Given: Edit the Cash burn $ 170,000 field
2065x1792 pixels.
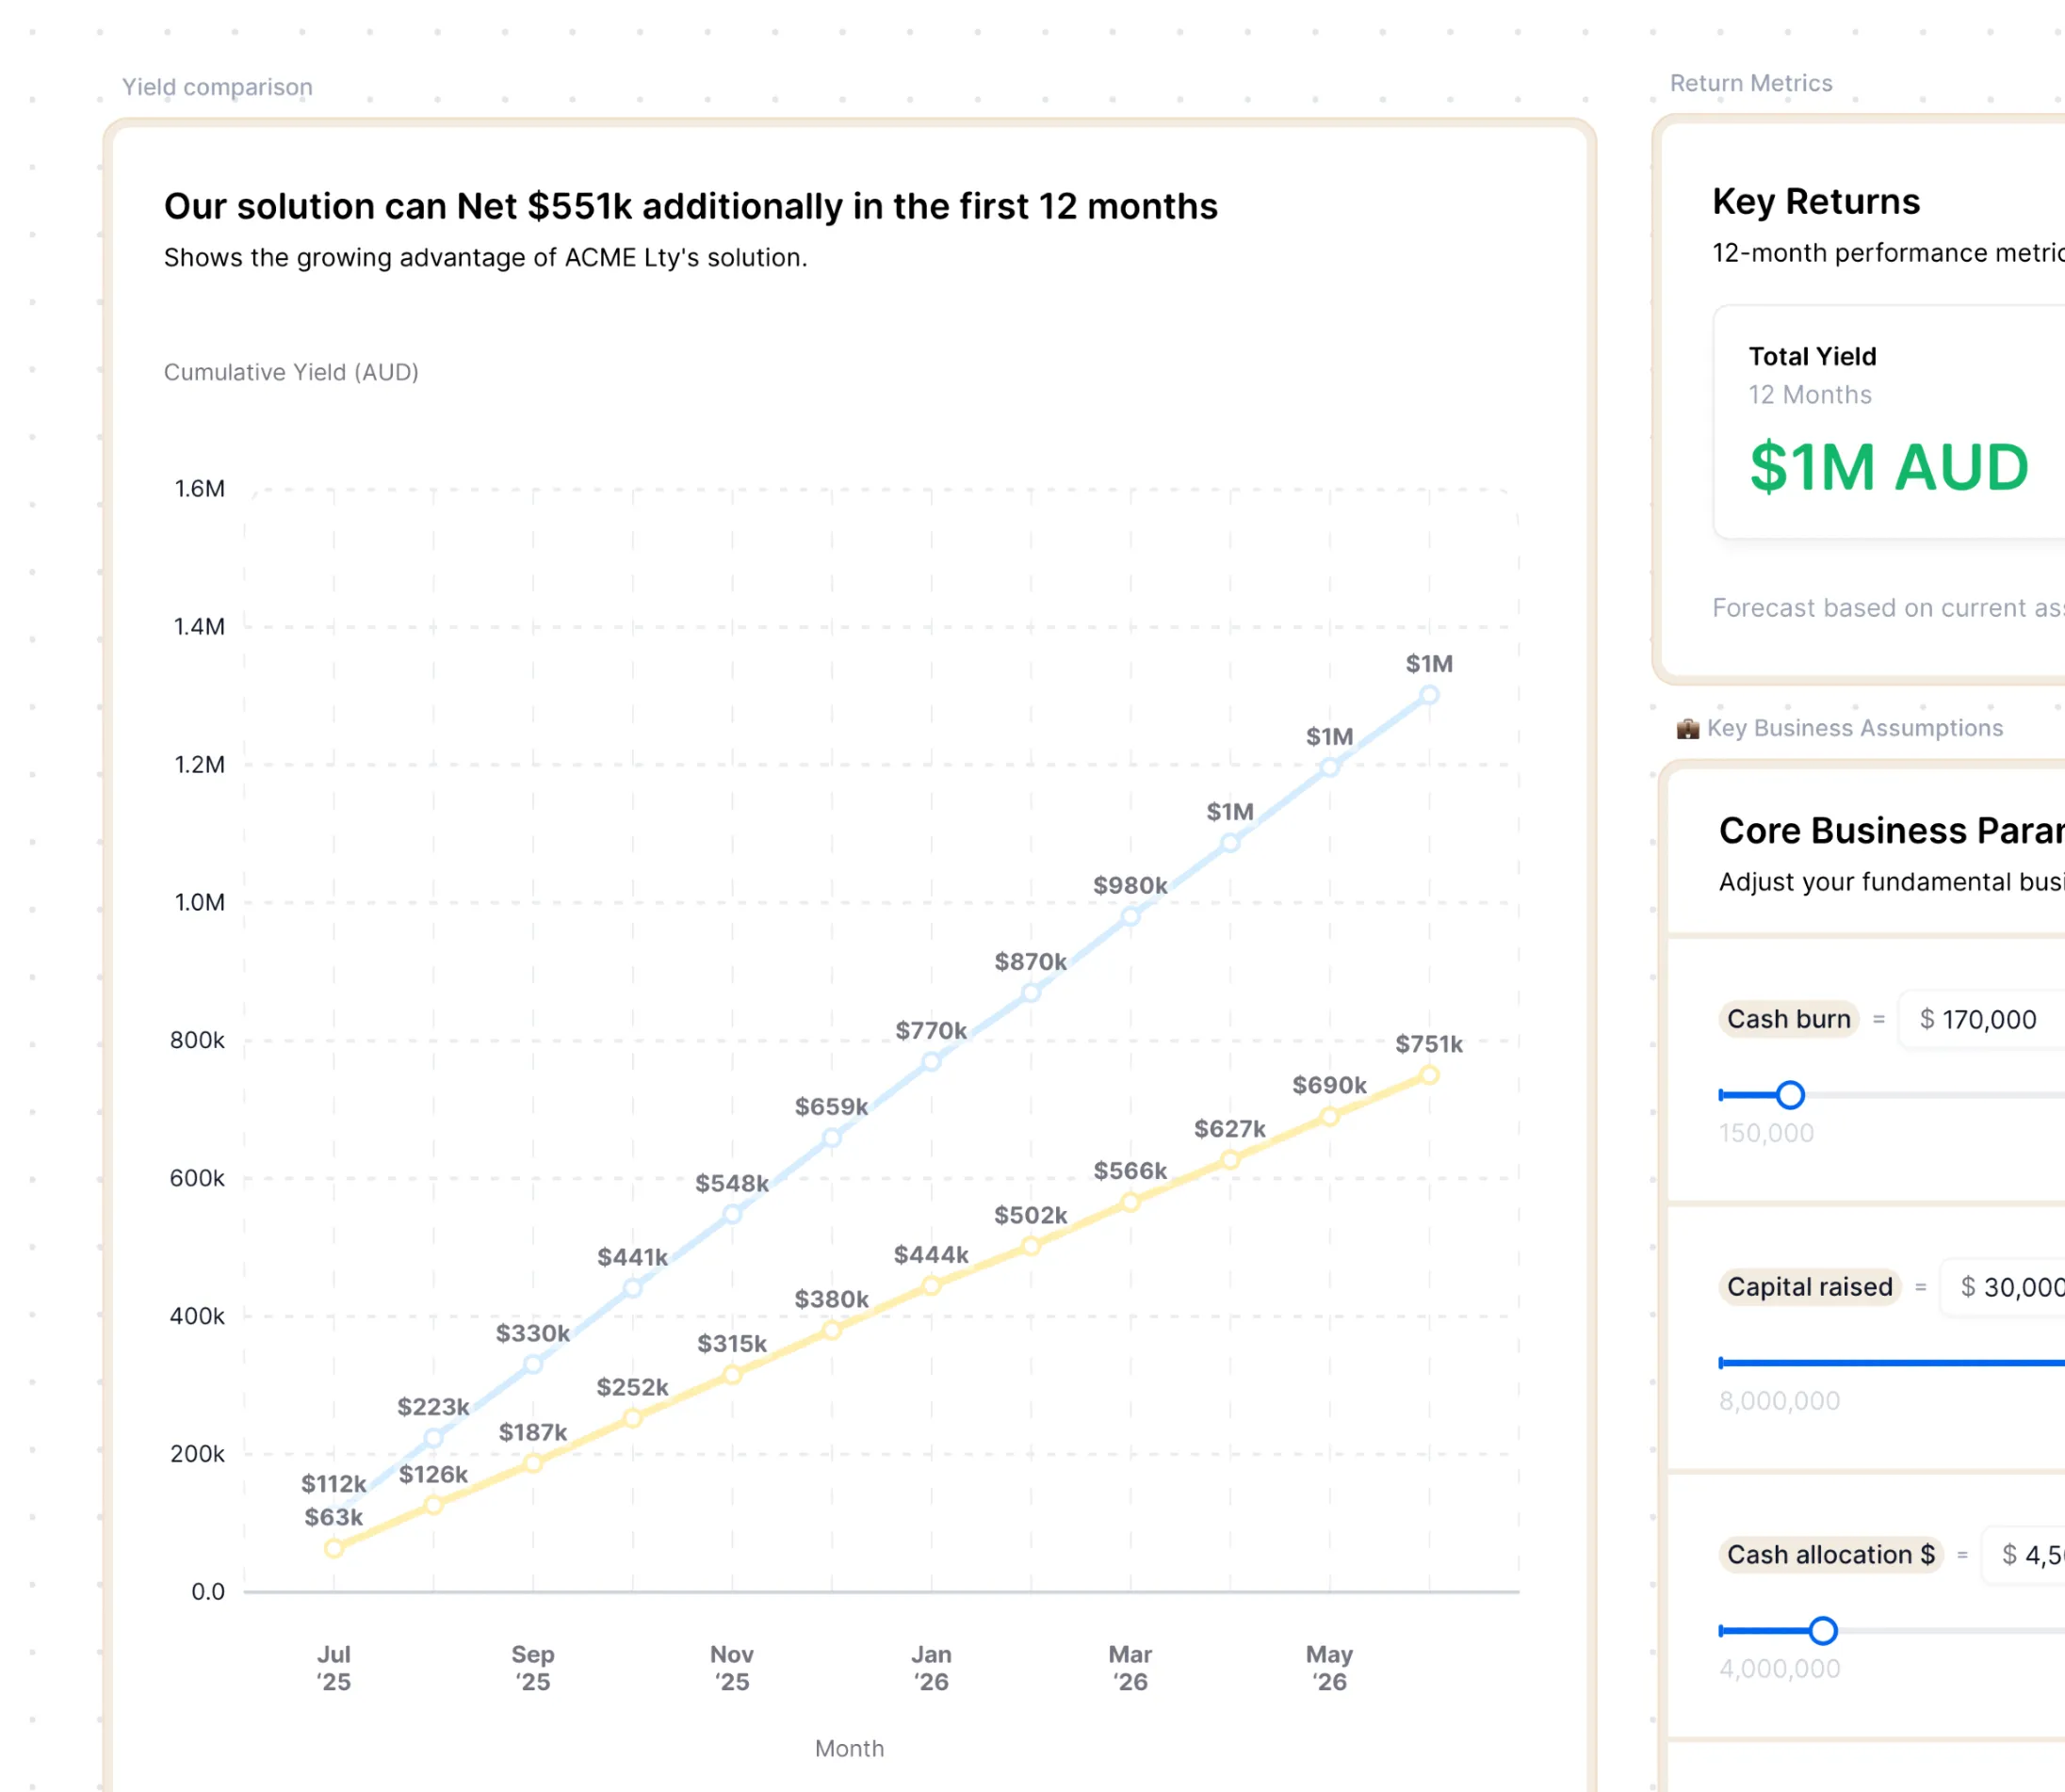Looking at the screenshot, I should pos(1982,1019).
